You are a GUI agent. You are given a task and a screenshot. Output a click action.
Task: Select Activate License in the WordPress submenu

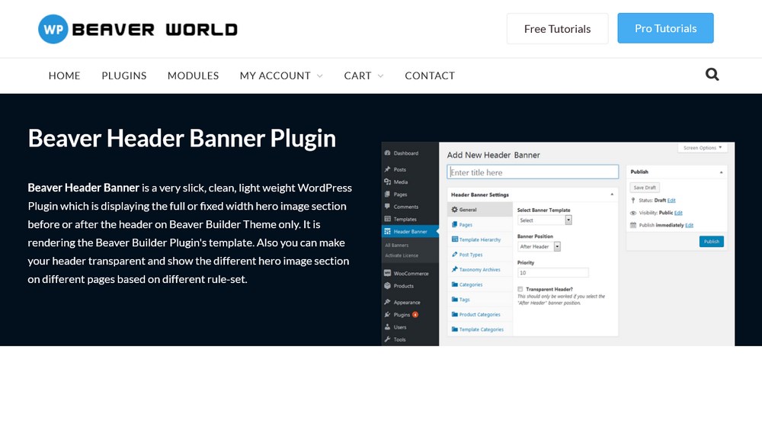tap(402, 255)
